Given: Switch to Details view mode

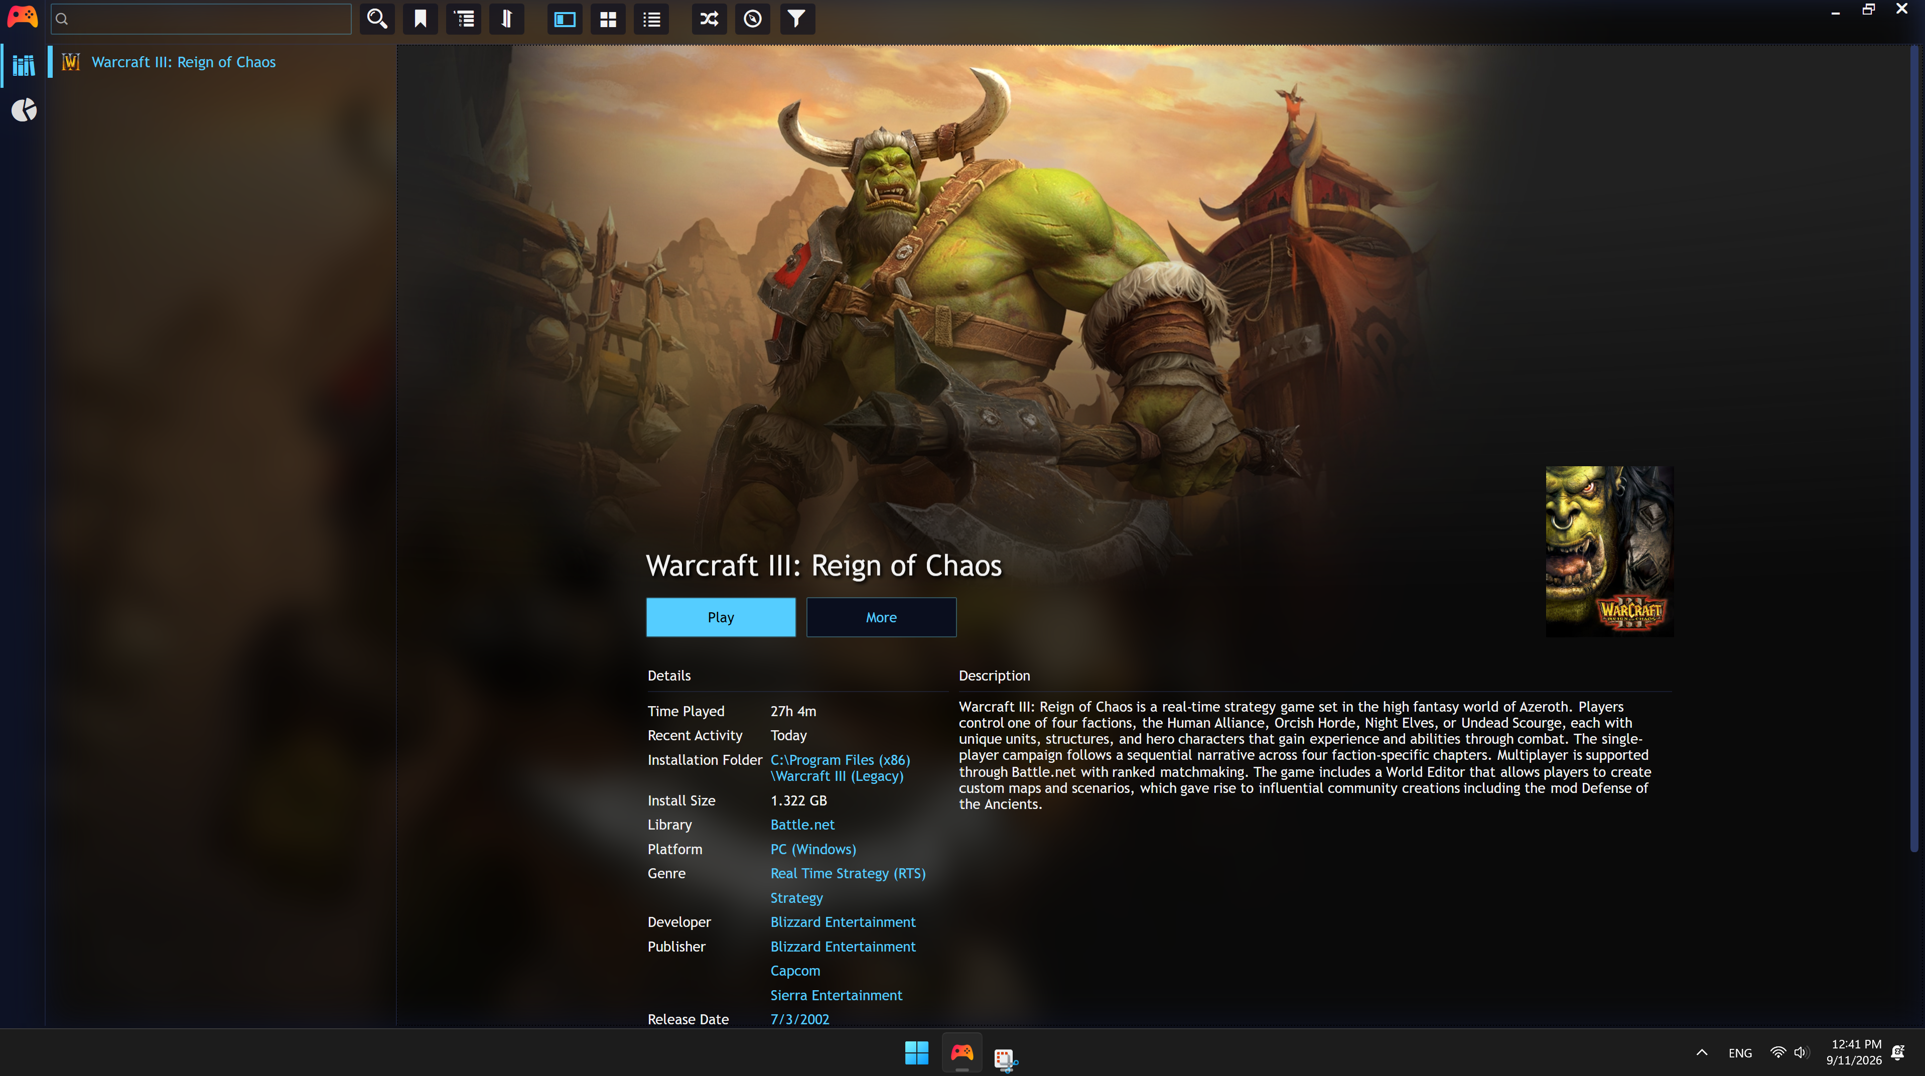Looking at the screenshot, I should pos(565,19).
